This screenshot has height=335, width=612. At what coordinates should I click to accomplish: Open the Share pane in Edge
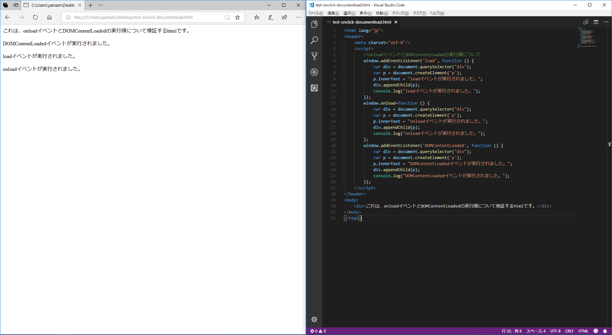[x=284, y=18]
